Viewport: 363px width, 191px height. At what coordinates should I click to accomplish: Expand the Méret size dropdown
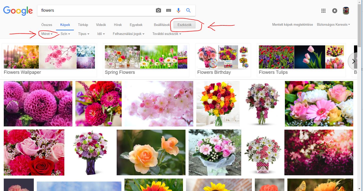pos(47,34)
